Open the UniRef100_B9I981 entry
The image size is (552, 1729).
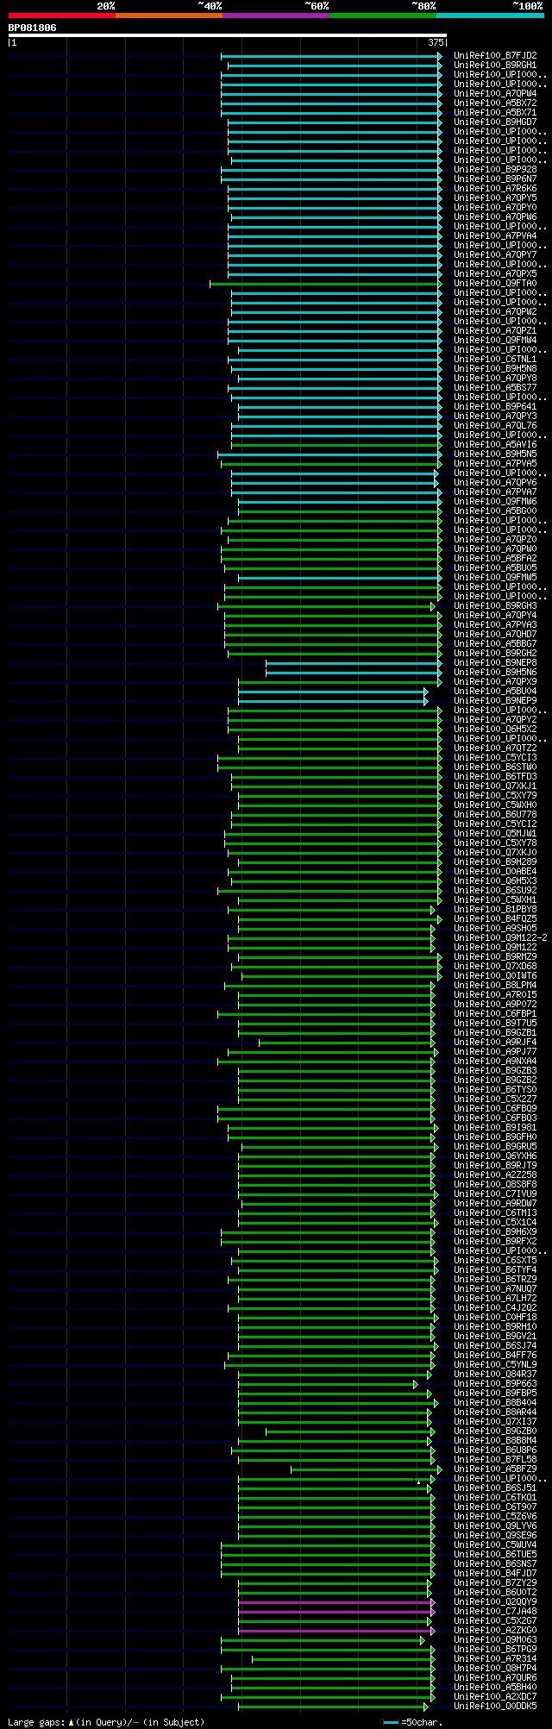tap(495, 1127)
